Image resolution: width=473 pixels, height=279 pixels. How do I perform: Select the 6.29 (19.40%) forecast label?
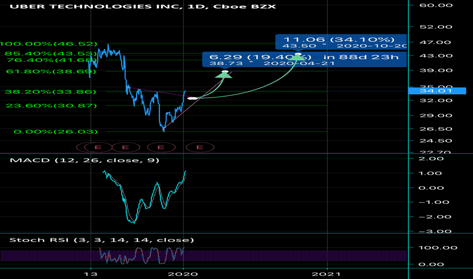click(x=304, y=59)
